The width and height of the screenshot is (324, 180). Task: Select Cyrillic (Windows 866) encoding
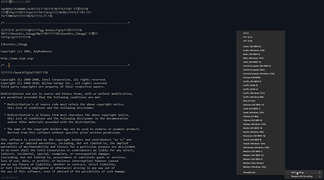pos(261,97)
